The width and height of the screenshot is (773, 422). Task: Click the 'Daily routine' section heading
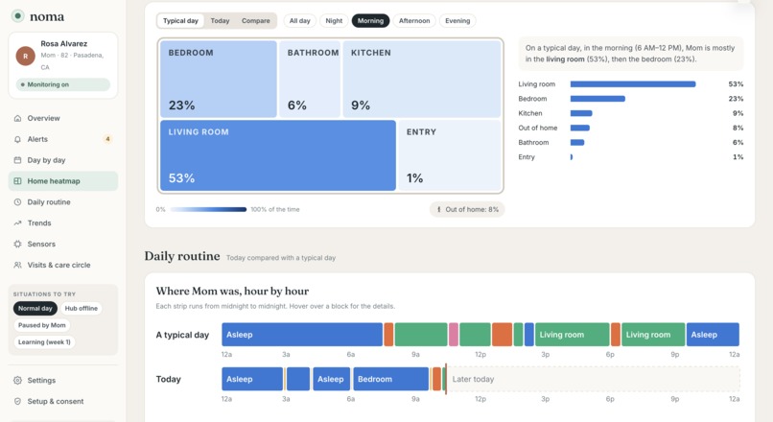click(x=182, y=256)
